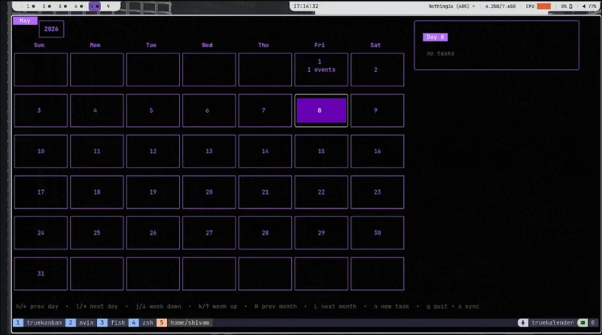Select day 7 cell

click(x=265, y=110)
